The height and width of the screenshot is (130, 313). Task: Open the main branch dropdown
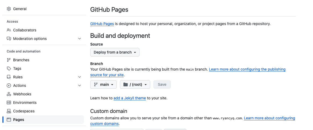tap(103, 84)
